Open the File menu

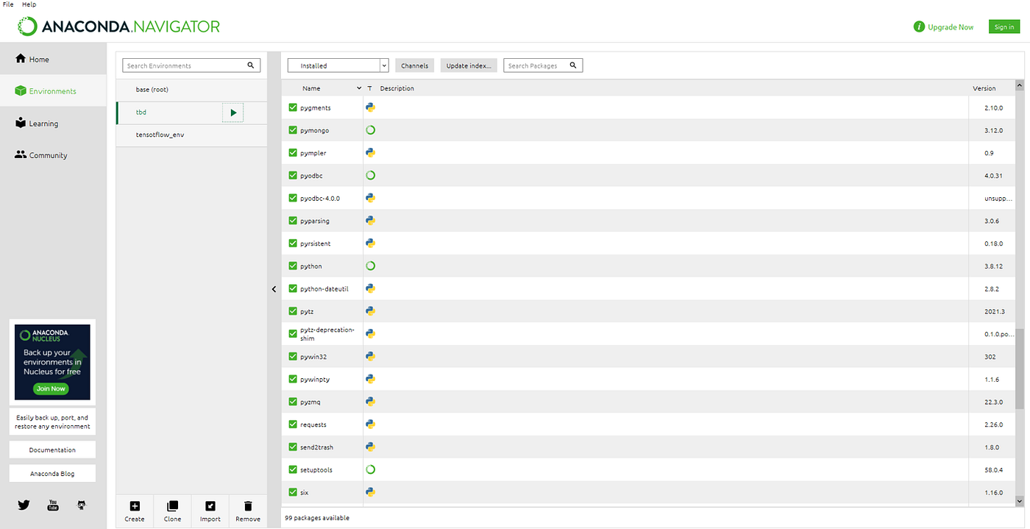coord(7,4)
